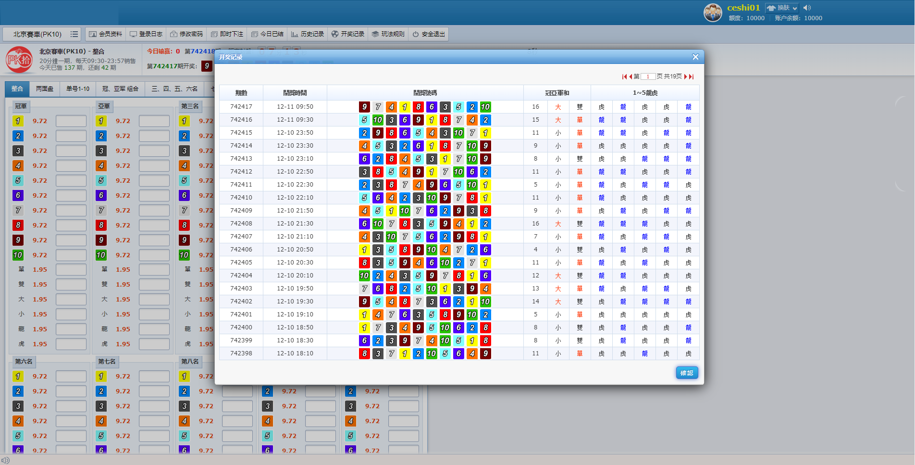Switch to the 两面盘 tab
Viewport: 915px width, 465px height.
[x=45, y=89]
